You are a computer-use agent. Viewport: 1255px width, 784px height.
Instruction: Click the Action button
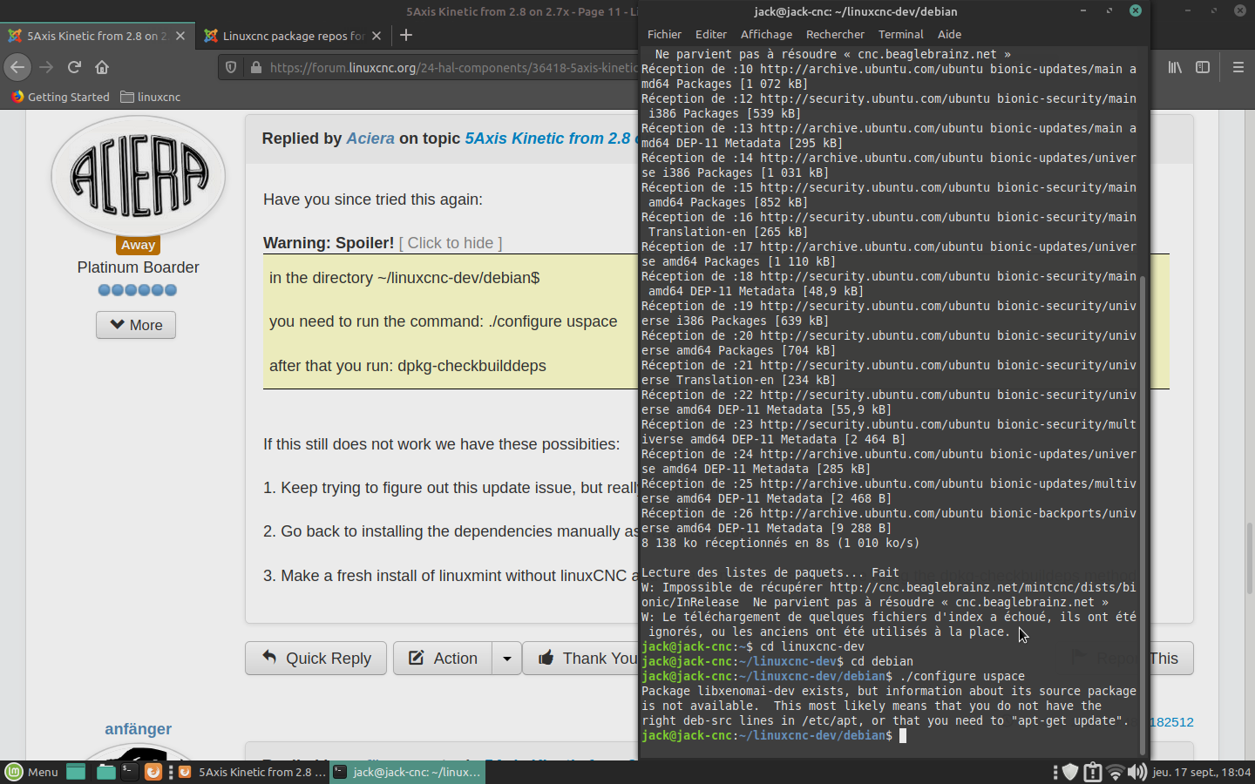[x=443, y=659]
